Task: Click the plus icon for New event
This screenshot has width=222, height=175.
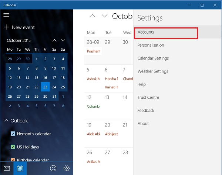Action: 6,27
